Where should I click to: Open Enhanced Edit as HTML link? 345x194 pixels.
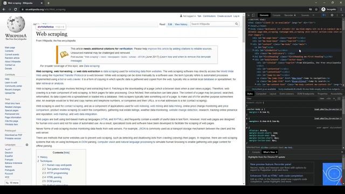277,176
